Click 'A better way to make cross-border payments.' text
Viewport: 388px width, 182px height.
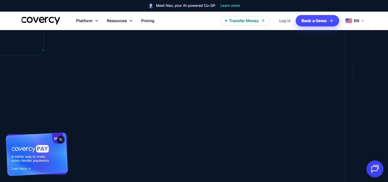tap(30, 158)
